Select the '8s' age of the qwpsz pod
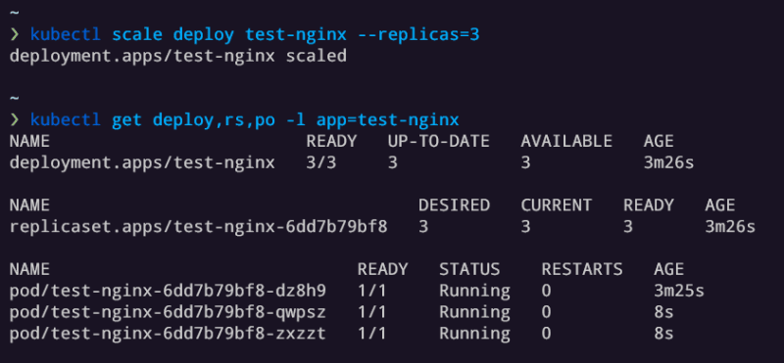This screenshot has height=363, width=784. point(664,312)
